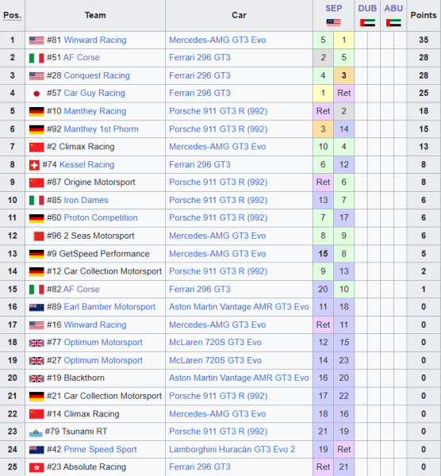Click the Car column header
Viewport: 441px width, 476px height.
tap(239, 15)
